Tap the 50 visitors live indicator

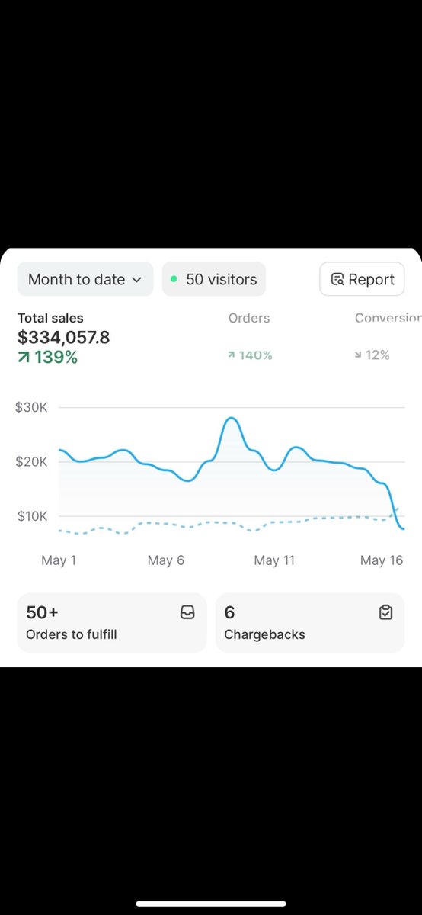pos(214,279)
